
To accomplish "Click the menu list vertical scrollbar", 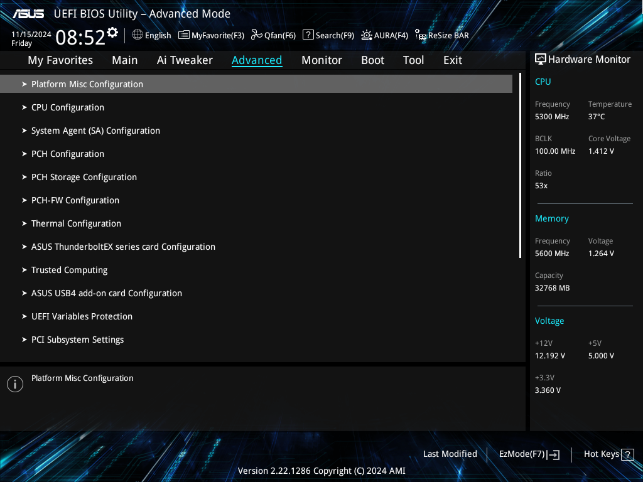I will 520,166.
